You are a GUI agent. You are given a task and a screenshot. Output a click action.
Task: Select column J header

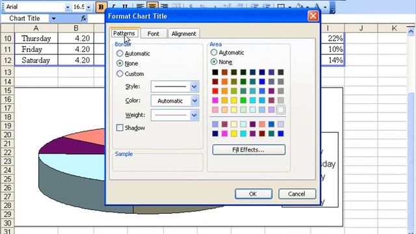pyautogui.click(x=361, y=28)
